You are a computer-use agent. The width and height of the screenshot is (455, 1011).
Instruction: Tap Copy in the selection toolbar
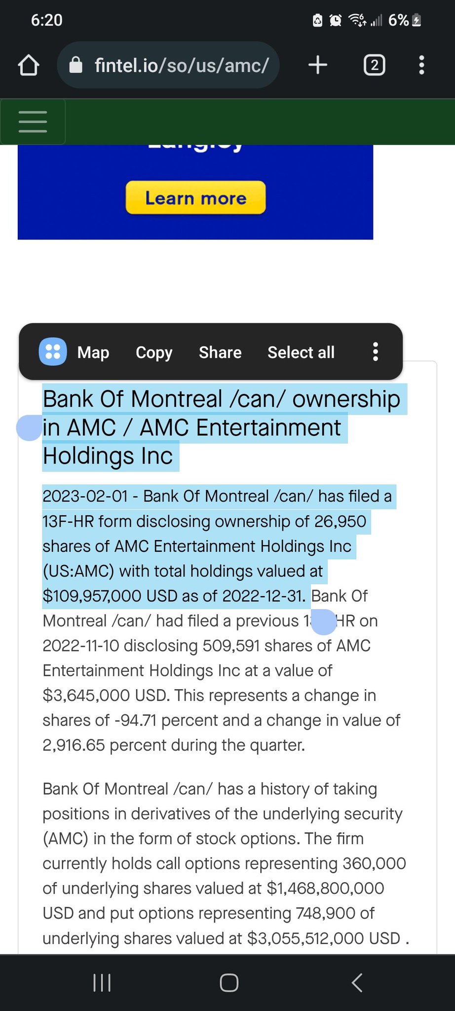pyautogui.click(x=154, y=352)
